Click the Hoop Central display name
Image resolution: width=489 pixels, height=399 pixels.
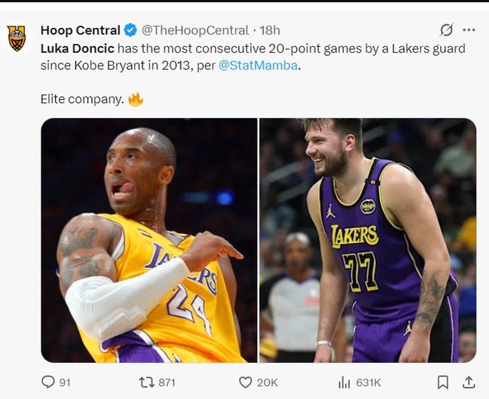pyautogui.click(x=80, y=30)
